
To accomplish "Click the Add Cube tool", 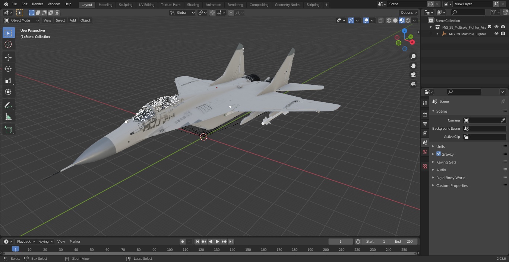I will coord(8,130).
